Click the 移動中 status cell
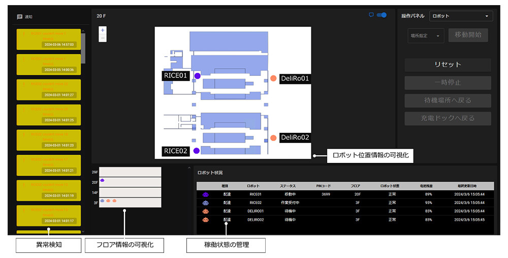Image resolution: width=508 pixels, height=258 pixels. (290, 194)
